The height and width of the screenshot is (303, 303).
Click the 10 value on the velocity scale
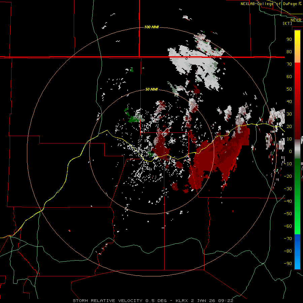(x=289, y=139)
